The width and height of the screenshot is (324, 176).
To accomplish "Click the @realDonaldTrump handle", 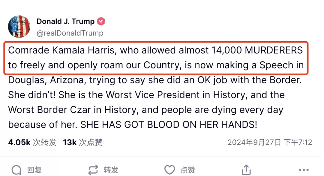I will (x=70, y=33).
